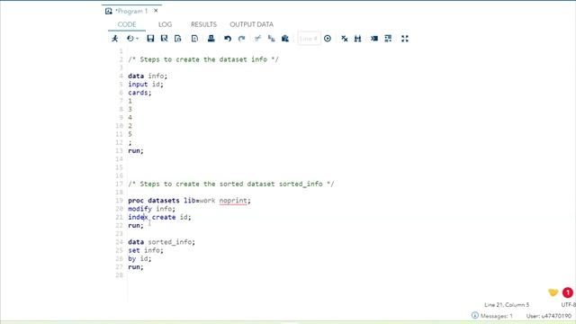The height and width of the screenshot is (324, 576).
Task: Switch to the LOG tab
Action: (165, 24)
